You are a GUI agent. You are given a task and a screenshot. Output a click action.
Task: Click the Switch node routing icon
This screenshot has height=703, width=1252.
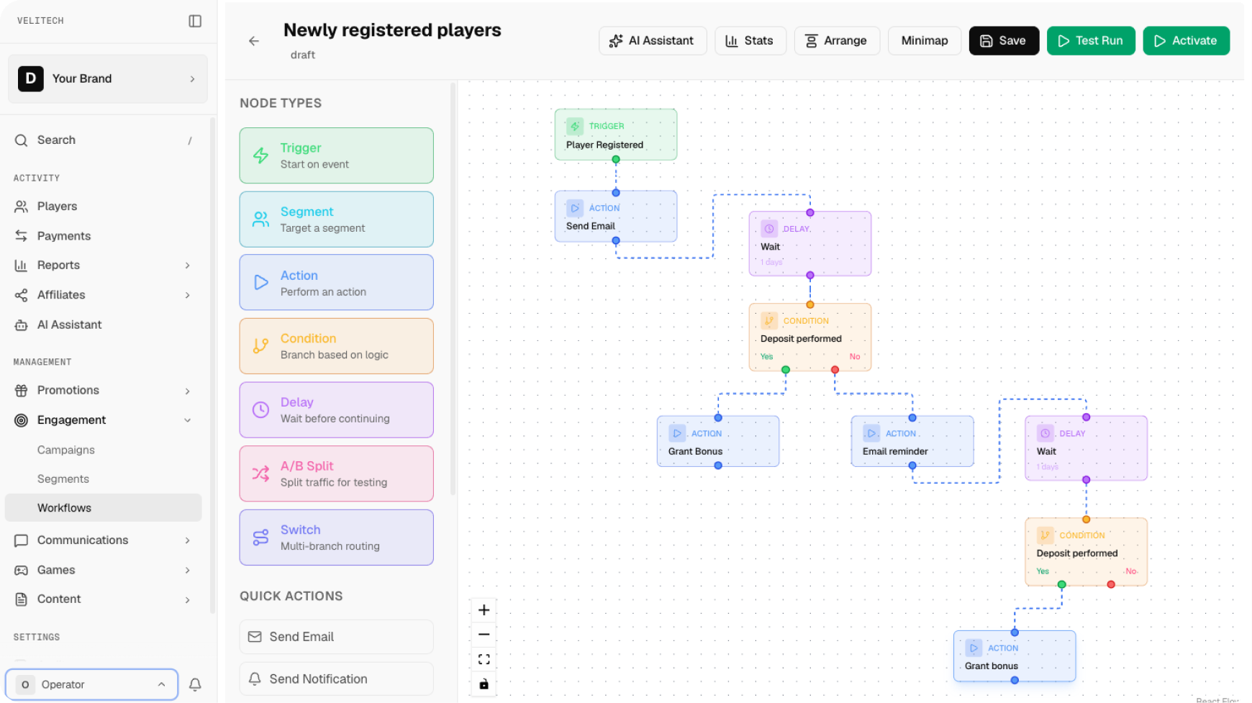(x=260, y=538)
